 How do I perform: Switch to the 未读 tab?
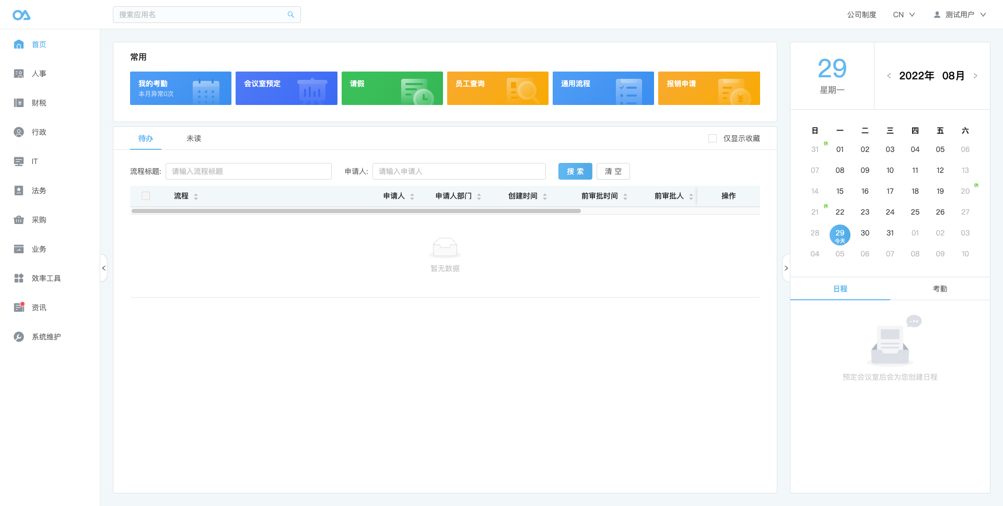coord(194,138)
